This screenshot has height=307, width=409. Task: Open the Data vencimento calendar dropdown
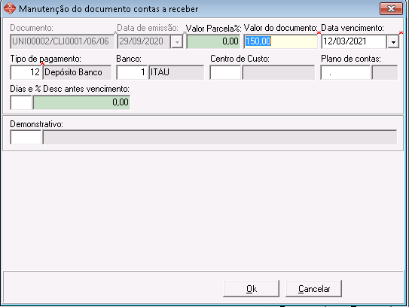[393, 41]
